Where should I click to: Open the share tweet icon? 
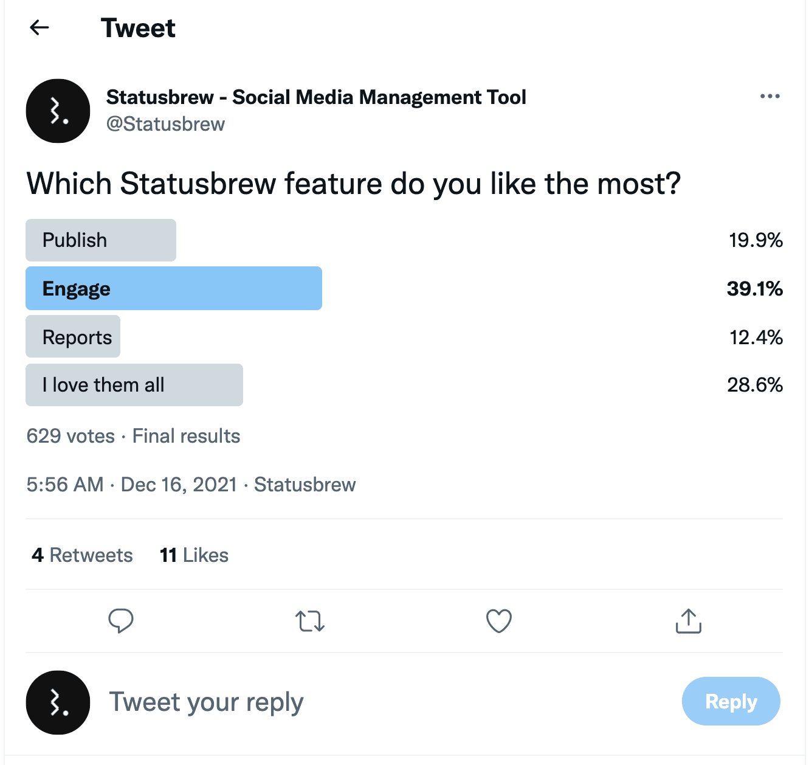[688, 621]
